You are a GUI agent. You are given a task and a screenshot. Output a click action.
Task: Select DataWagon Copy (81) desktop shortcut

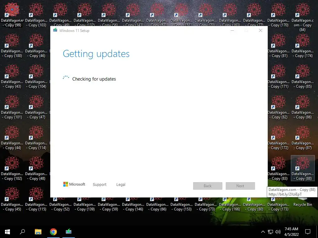pos(279,46)
